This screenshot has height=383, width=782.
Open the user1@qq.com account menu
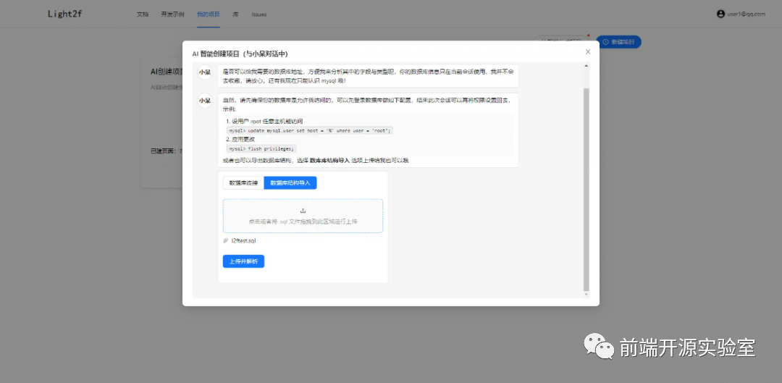point(741,14)
